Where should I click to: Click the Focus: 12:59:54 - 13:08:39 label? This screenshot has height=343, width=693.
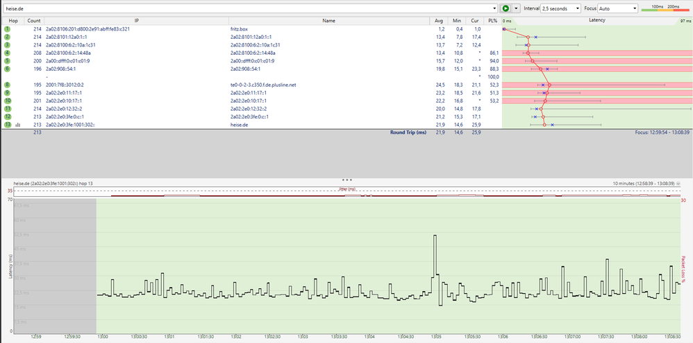(x=662, y=132)
